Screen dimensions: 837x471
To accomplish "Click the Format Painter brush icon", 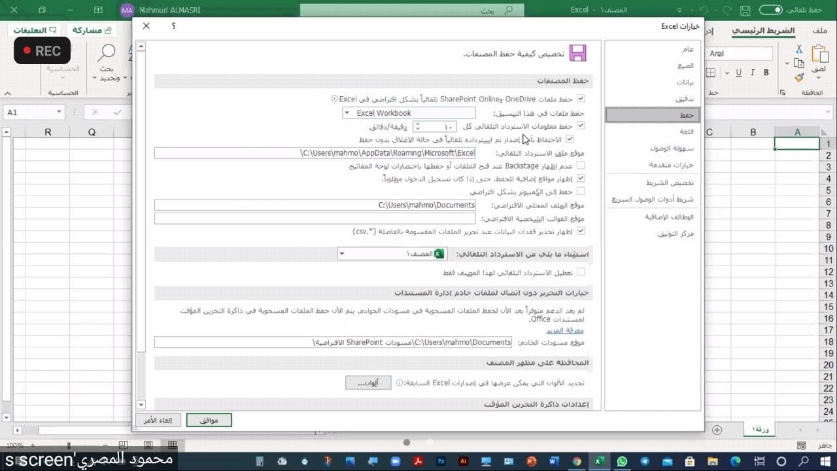I will (798, 77).
